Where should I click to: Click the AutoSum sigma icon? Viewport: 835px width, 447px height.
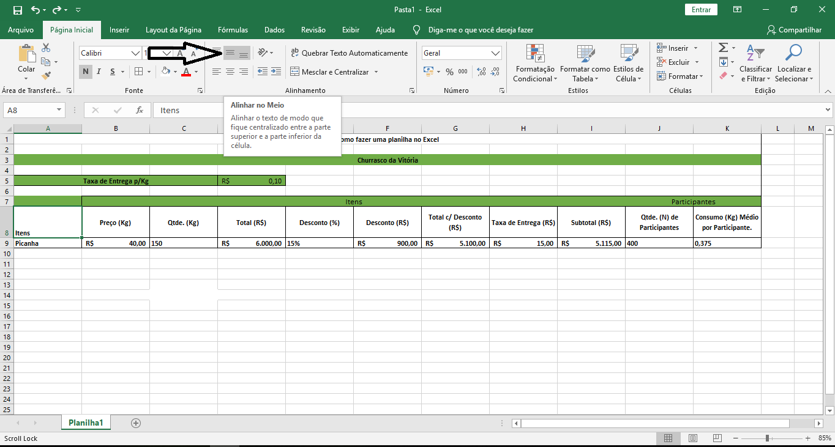pos(723,48)
